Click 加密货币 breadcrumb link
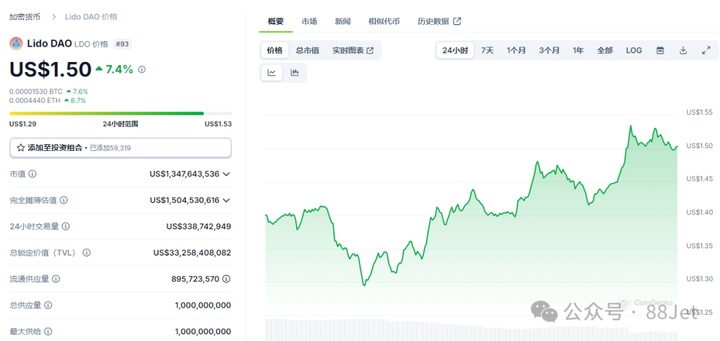Viewport: 720px width, 341px height. (x=25, y=17)
